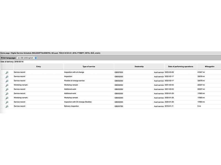Open magnifier for Inspection with Oil change (flexible)
Image resolution: width=221 pixels, height=165 pixels.
click(7, 102)
